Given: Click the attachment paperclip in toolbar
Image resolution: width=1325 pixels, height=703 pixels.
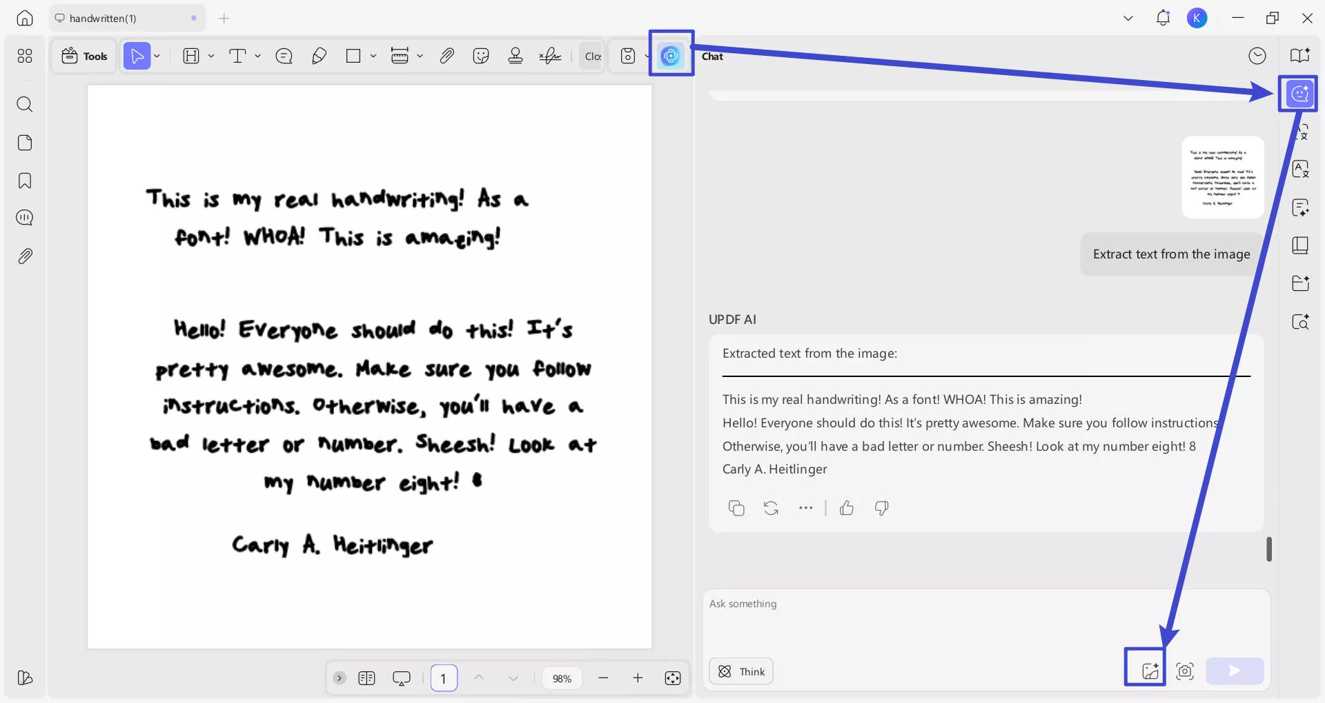Looking at the screenshot, I should coord(446,56).
